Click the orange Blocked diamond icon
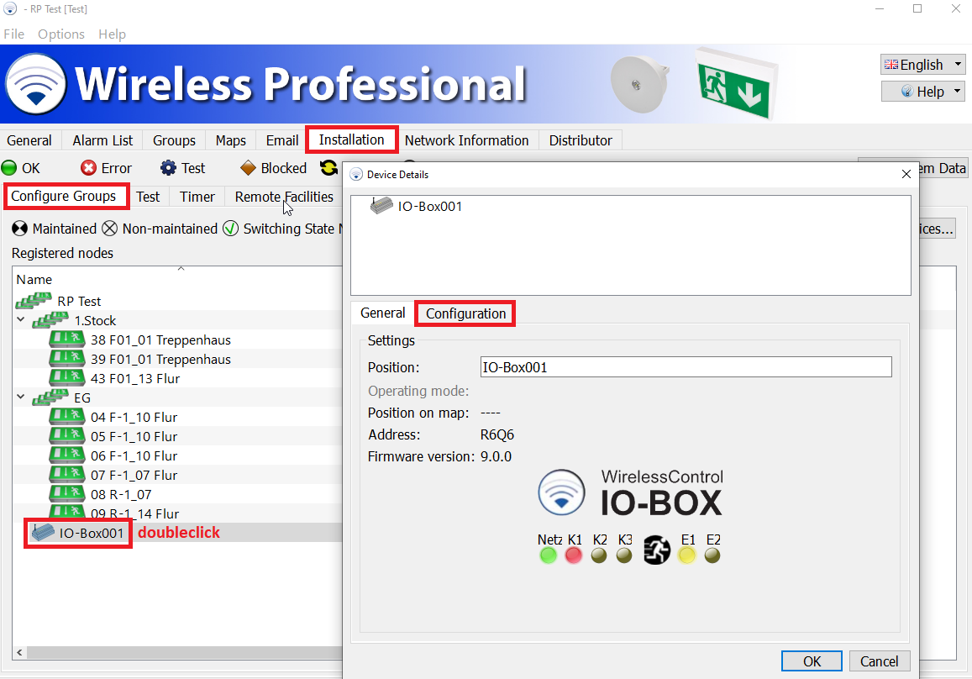Viewport: 972px width, 679px height. click(x=248, y=168)
